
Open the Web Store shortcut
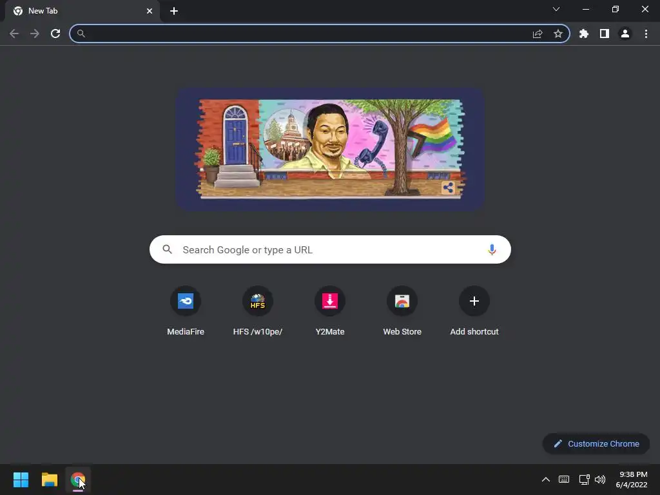pos(402,311)
